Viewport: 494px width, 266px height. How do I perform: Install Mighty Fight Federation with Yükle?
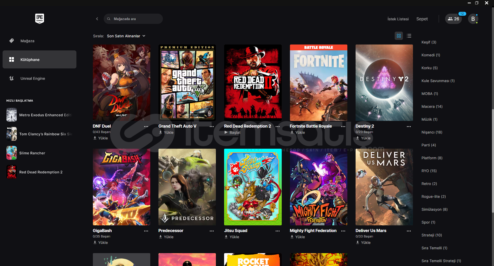pyautogui.click(x=298, y=237)
